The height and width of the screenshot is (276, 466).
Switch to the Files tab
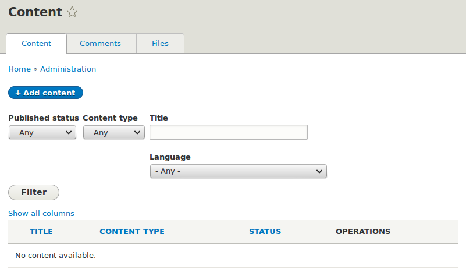click(x=160, y=44)
